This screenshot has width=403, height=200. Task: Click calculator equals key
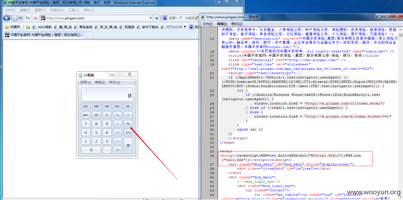[x=128, y=145]
